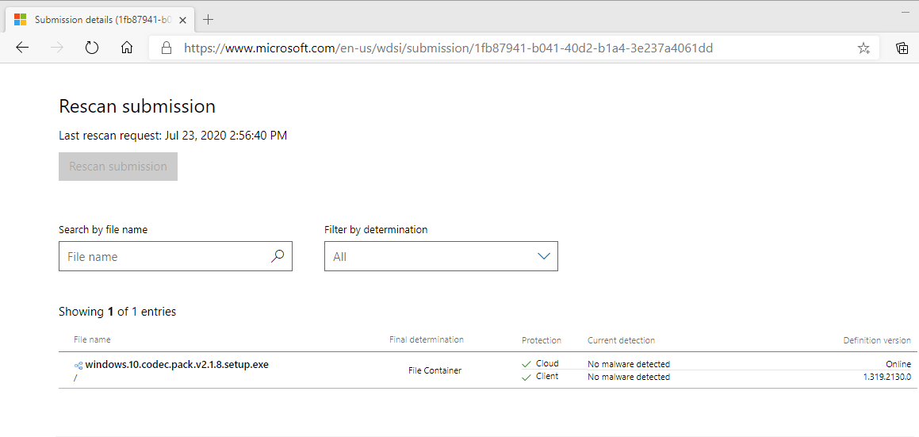Click the Protection column header
The height and width of the screenshot is (437, 919).
pos(541,340)
